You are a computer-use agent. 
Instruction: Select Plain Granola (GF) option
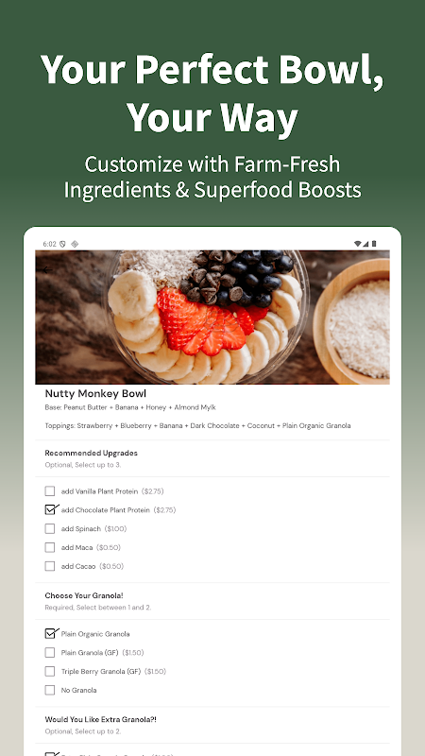coord(50,652)
